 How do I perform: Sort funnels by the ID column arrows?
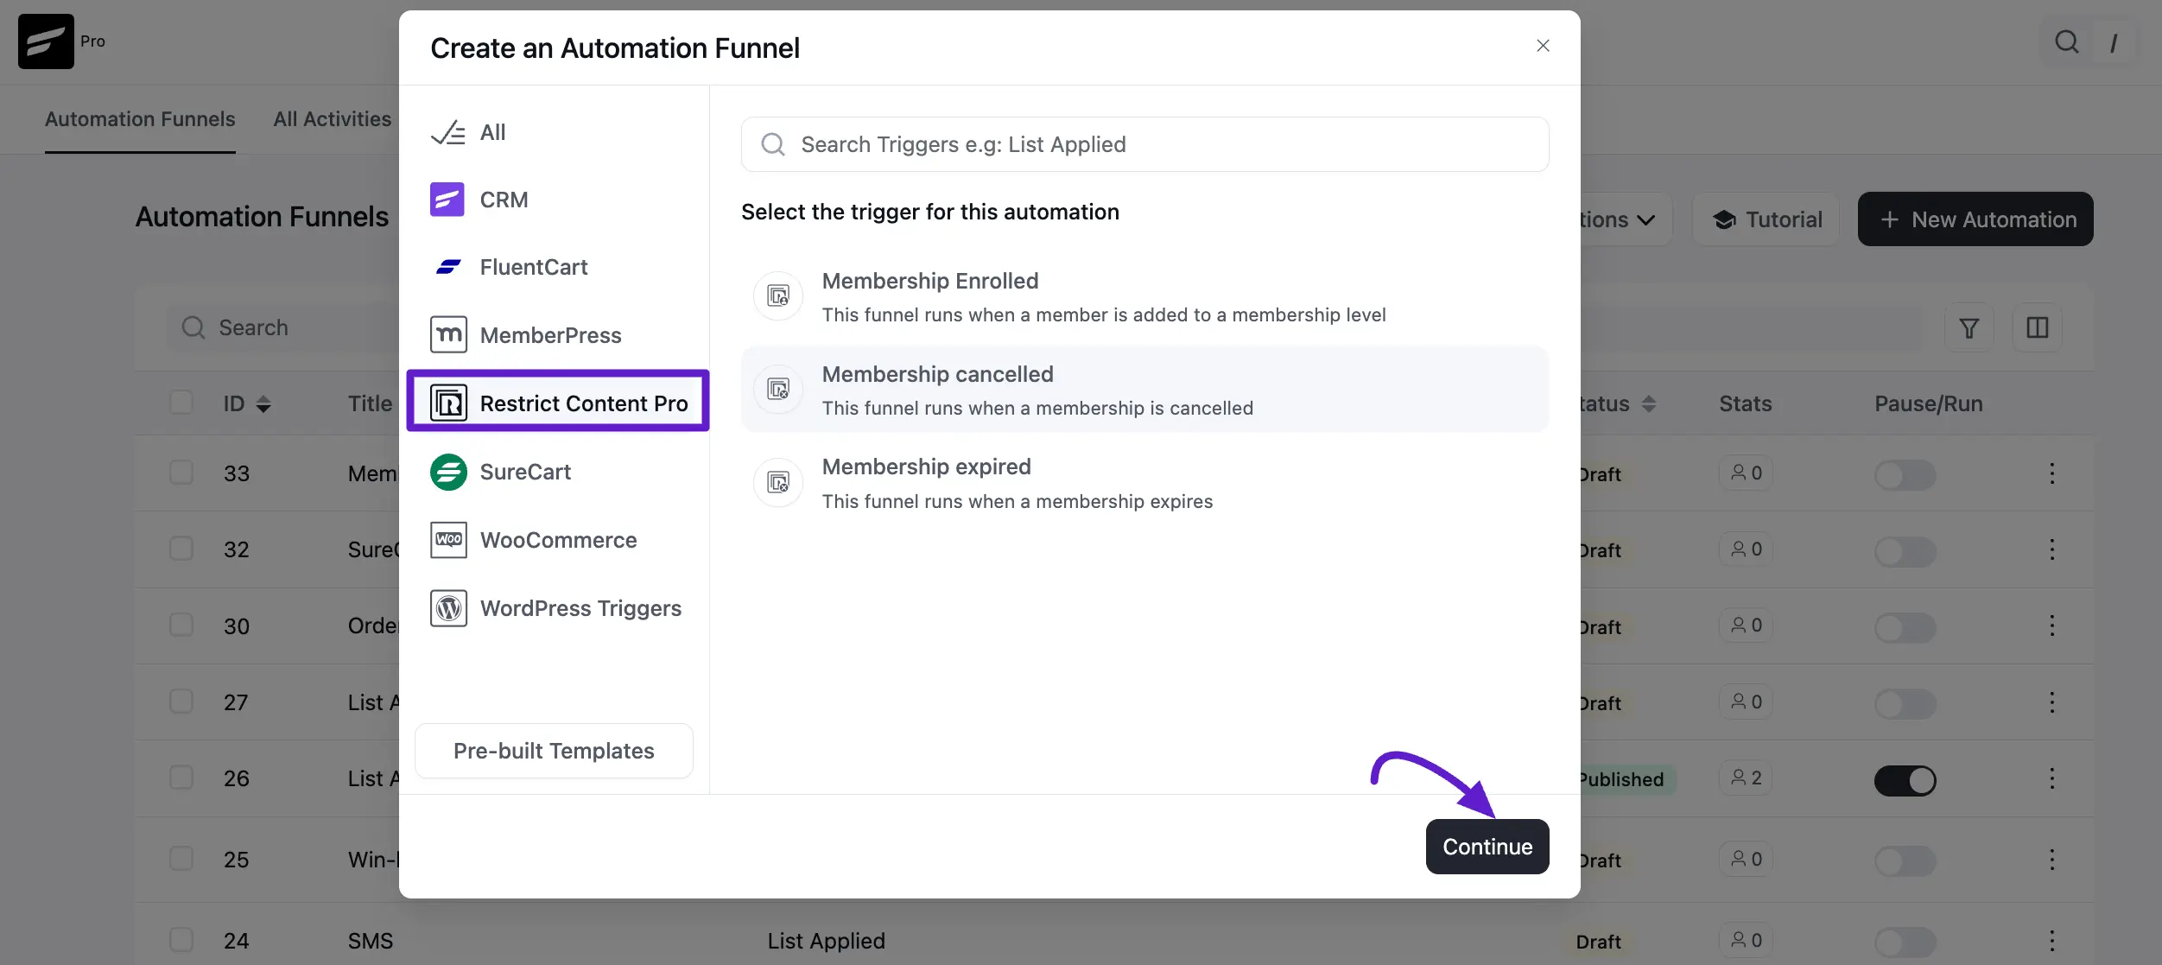pyautogui.click(x=263, y=404)
